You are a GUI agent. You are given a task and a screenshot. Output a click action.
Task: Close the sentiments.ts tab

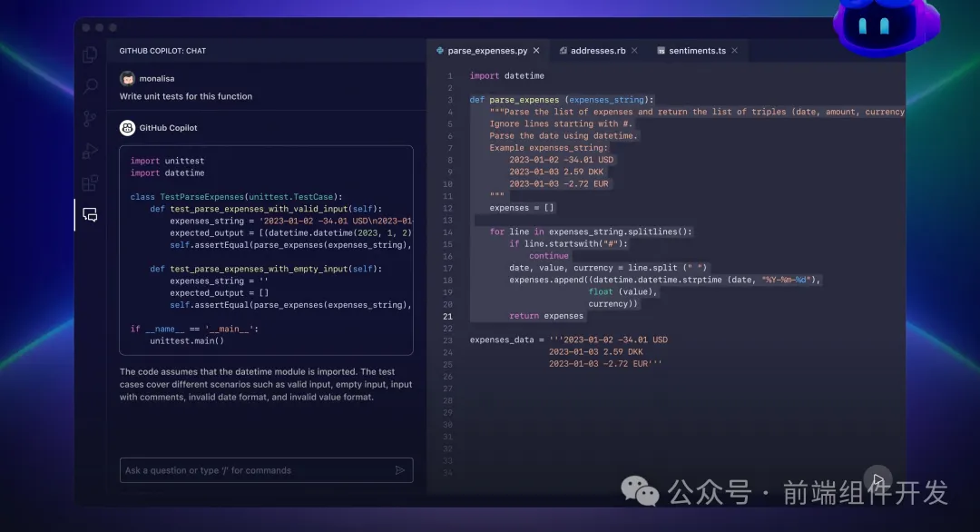point(734,51)
